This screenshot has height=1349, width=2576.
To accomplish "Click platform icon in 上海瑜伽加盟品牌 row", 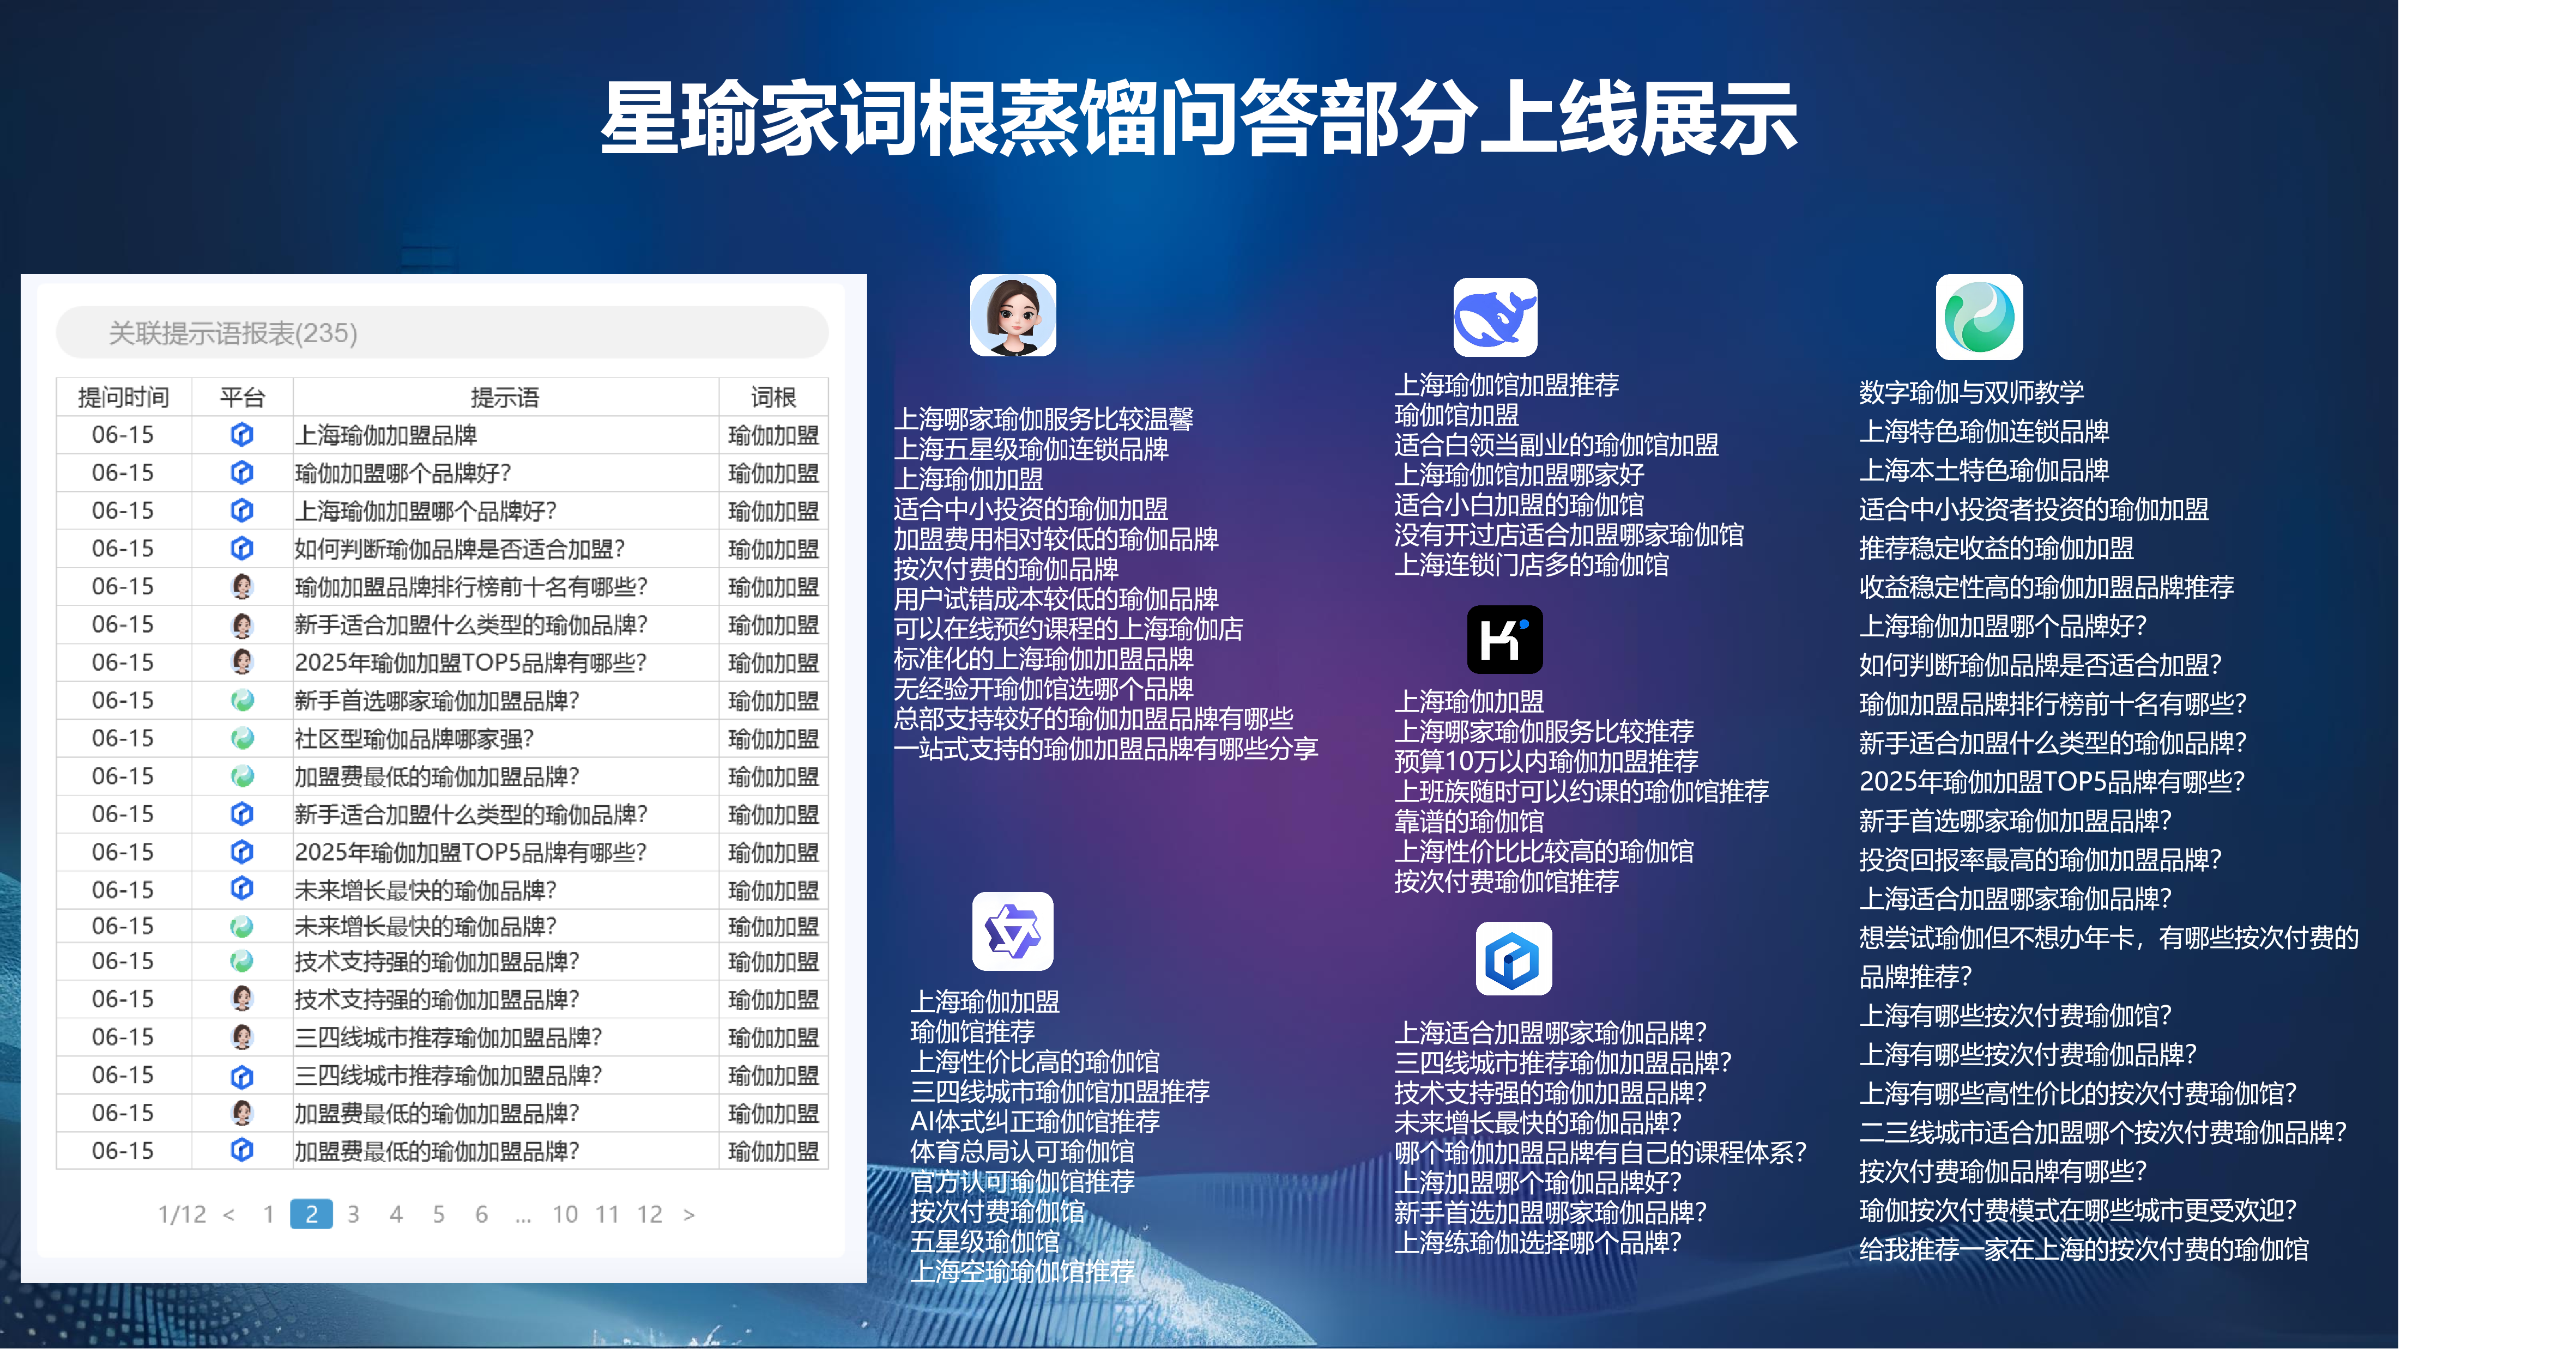I will click(242, 435).
